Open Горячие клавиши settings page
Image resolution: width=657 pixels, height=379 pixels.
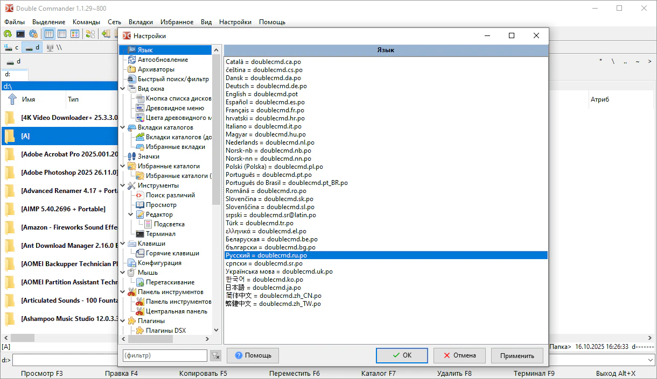pos(172,253)
